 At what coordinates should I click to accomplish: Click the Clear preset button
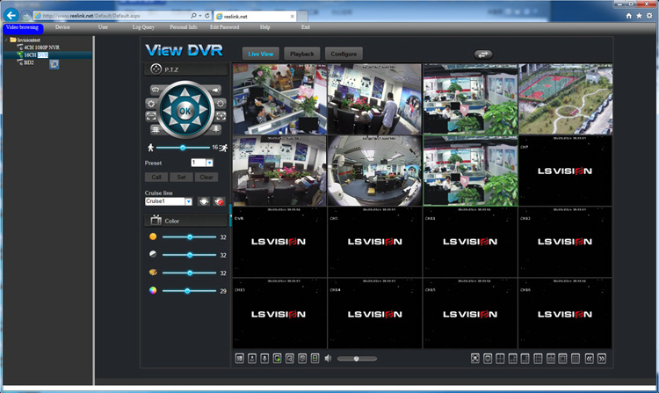tap(206, 177)
